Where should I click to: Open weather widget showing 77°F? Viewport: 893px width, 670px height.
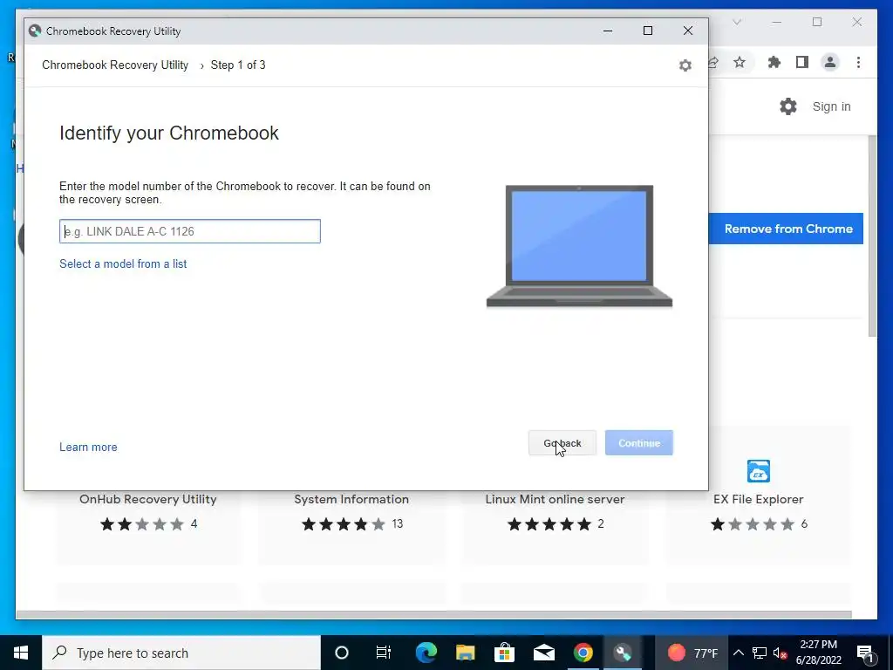692,653
